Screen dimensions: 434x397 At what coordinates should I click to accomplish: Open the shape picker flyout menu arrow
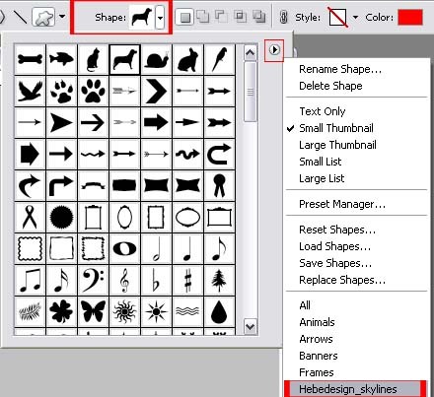coord(274,50)
